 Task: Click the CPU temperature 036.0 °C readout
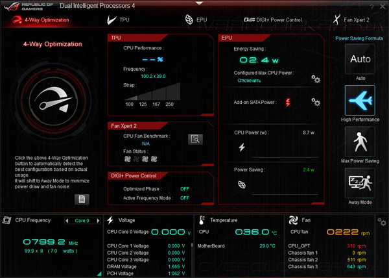coord(256,232)
